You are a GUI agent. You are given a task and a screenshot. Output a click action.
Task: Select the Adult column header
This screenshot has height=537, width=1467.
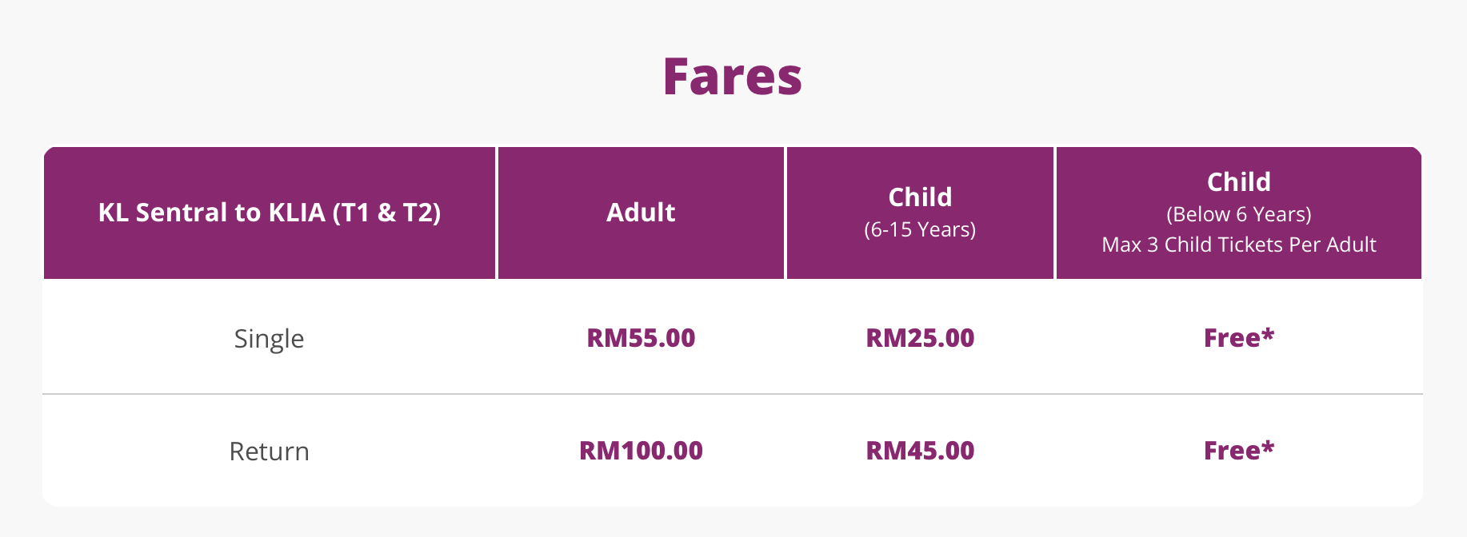tap(641, 213)
